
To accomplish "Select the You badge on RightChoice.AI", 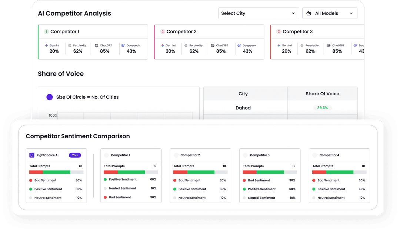I will point(75,155).
